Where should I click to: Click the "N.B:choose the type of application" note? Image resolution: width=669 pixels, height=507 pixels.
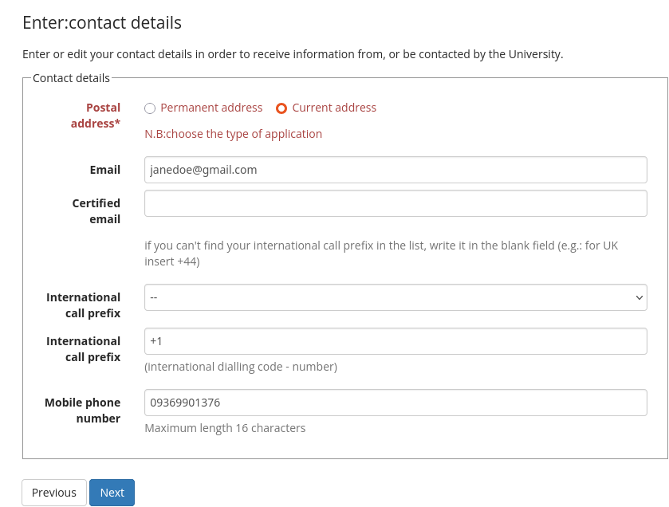tap(233, 134)
